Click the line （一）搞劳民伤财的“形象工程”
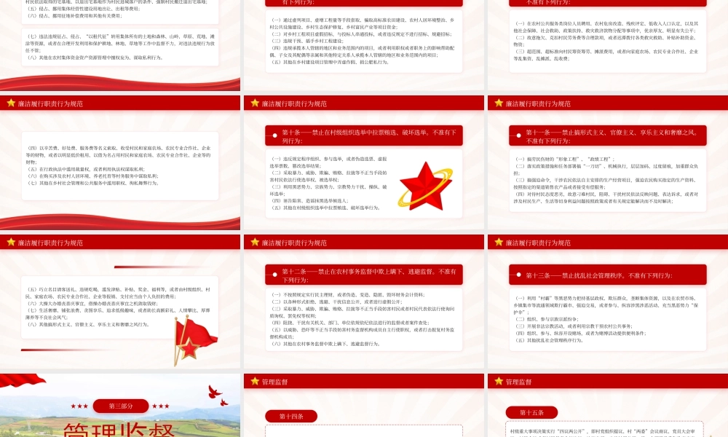The image size is (728, 437). click(564, 160)
